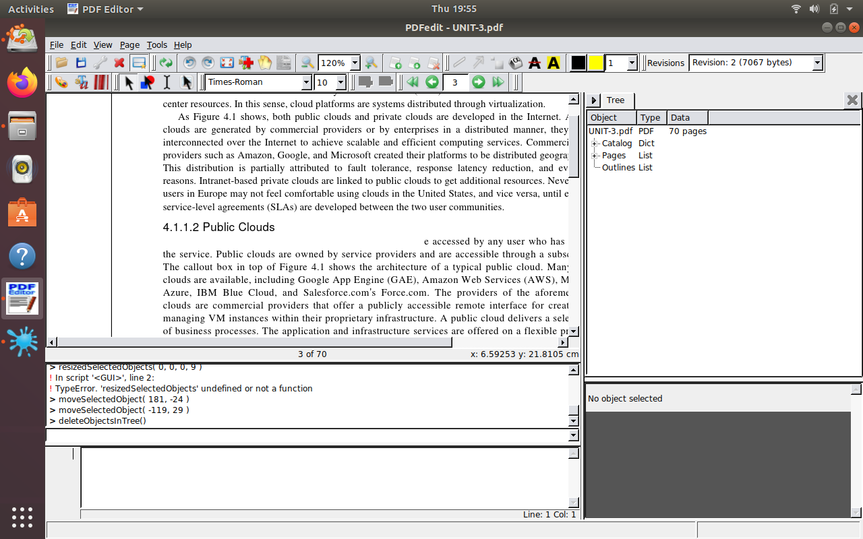Jump to the last page
Image resolution: width=863 pixels, height=539 pixels.
(498, 82)
